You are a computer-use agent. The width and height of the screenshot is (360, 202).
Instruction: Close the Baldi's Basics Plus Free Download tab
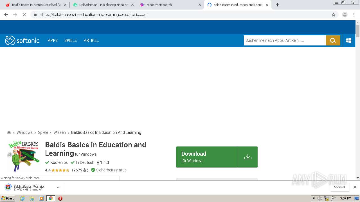coord(65,5)
